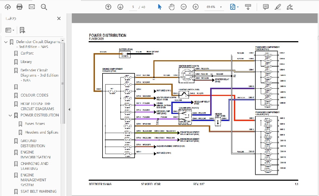
Task: Collapse Defender Circuit Diagrams root bookmark
Action: tap(6, 42)
